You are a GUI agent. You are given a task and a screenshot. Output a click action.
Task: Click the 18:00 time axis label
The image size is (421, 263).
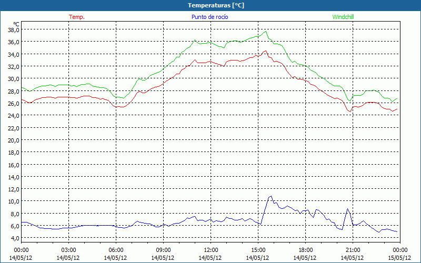point(305,250)
